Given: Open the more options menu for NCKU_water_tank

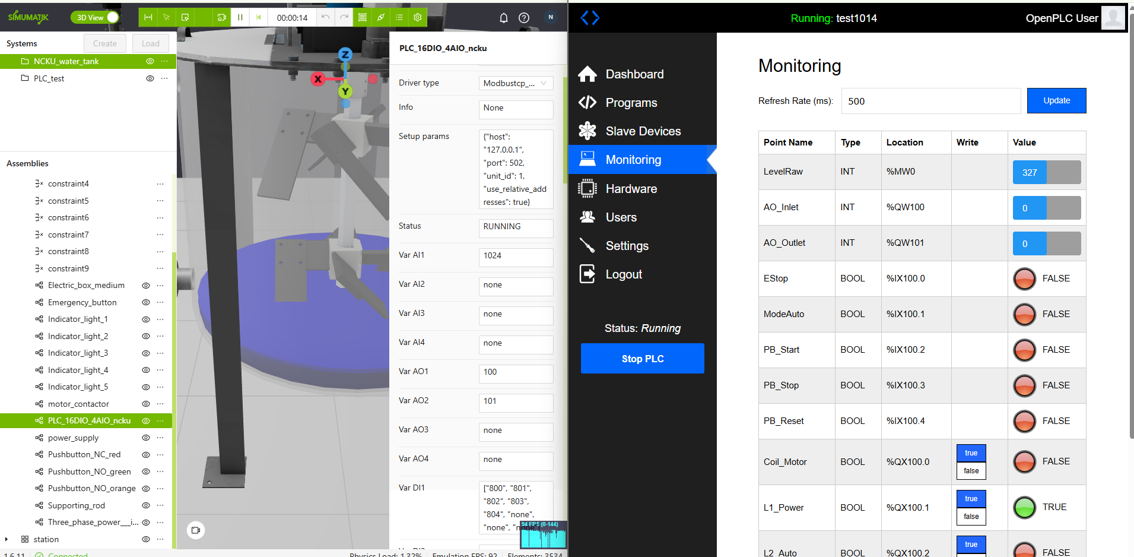Looking at the screenshot, I should (164, 61).
